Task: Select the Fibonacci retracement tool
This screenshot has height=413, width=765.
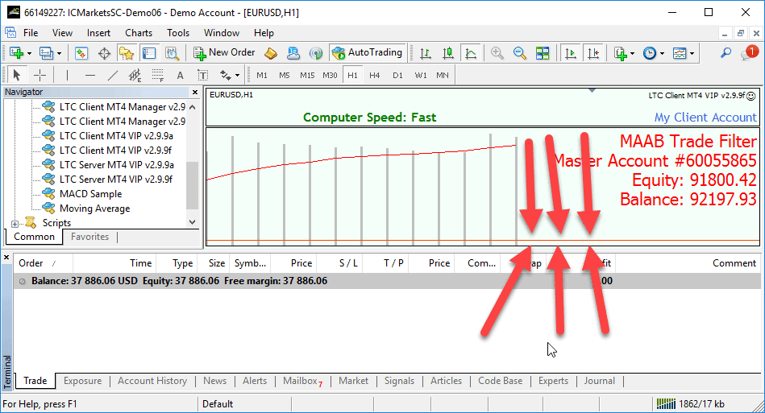Action: pos(157,75)
